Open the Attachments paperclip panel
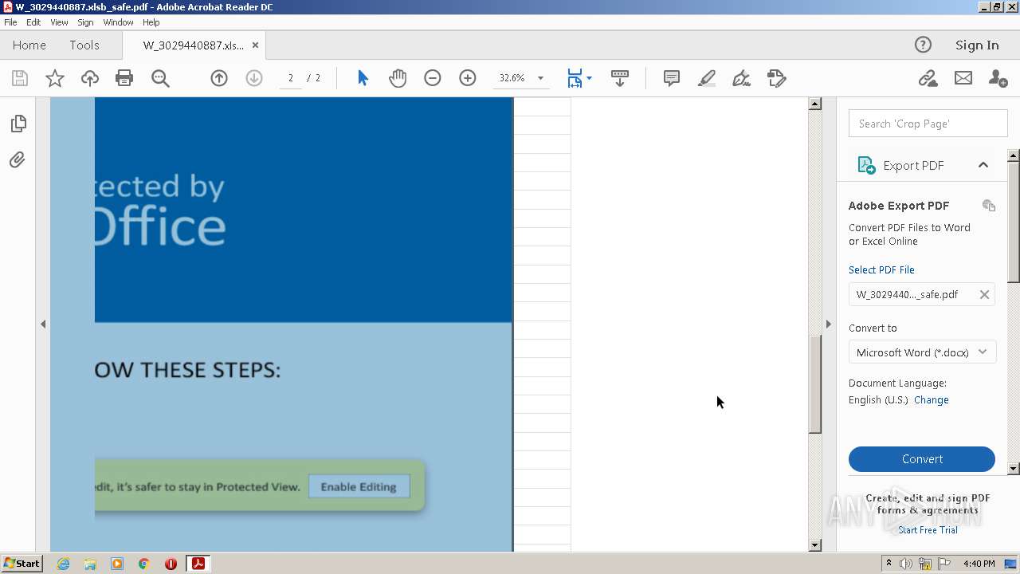The height and width of the screenshot is (574, 1020). (18, 160)
